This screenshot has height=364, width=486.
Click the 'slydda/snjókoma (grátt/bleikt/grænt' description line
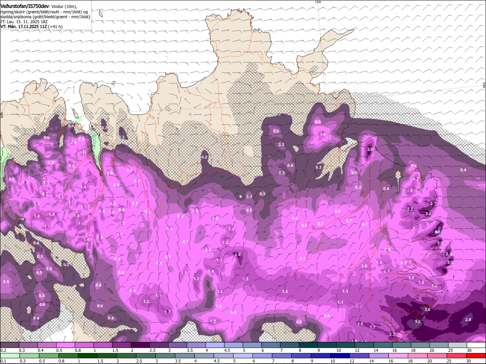[45, 17]
